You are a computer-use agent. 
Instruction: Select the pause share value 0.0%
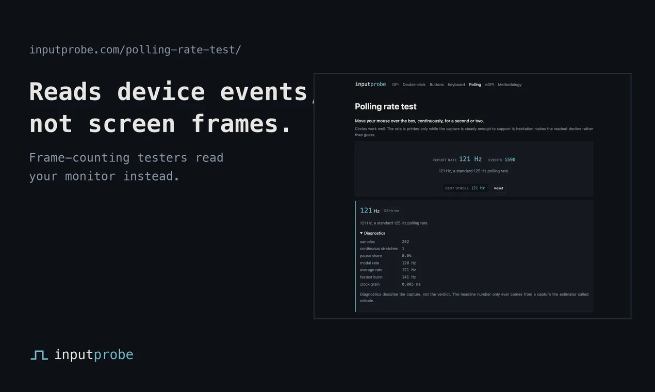tap(406, 256)
